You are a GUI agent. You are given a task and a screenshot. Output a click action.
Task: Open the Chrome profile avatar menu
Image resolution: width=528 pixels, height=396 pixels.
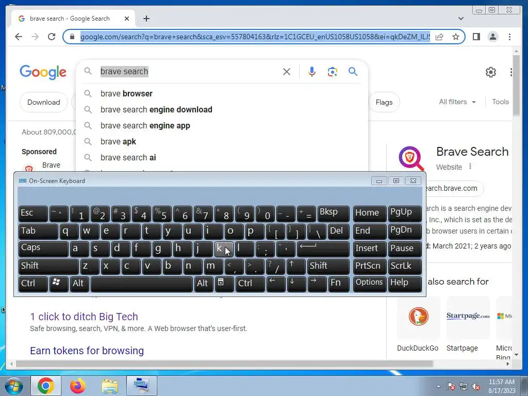492,37
